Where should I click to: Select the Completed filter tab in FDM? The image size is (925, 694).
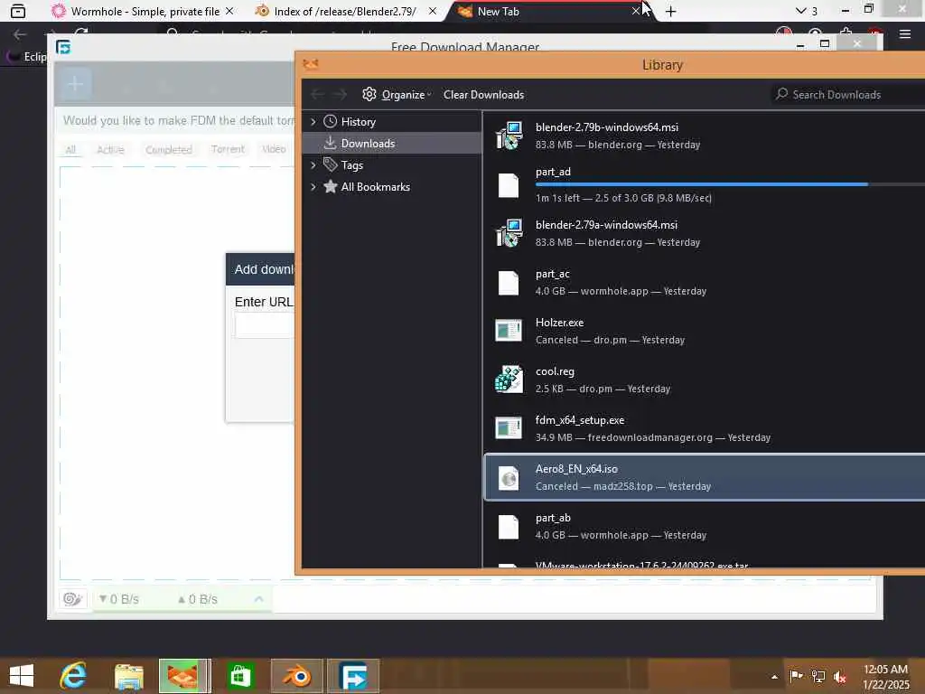coord(168,150)
